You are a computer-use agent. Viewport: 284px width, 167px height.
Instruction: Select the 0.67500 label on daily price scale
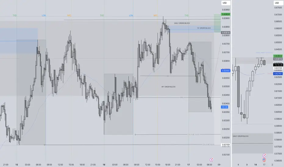tap(278, 8)
